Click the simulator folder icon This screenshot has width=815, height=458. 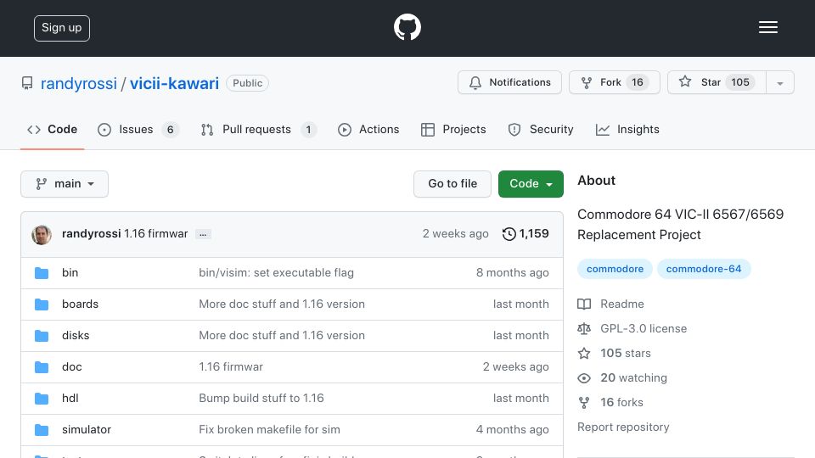42,430
